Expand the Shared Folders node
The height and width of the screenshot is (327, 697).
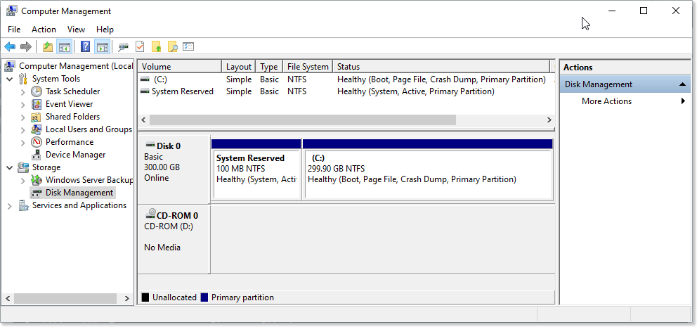point(23,117)
